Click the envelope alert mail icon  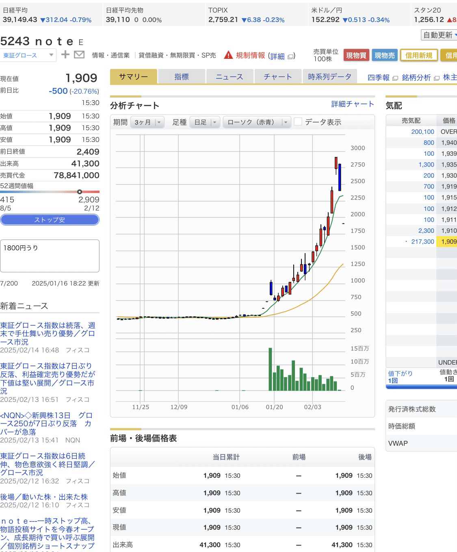[79, 54]
